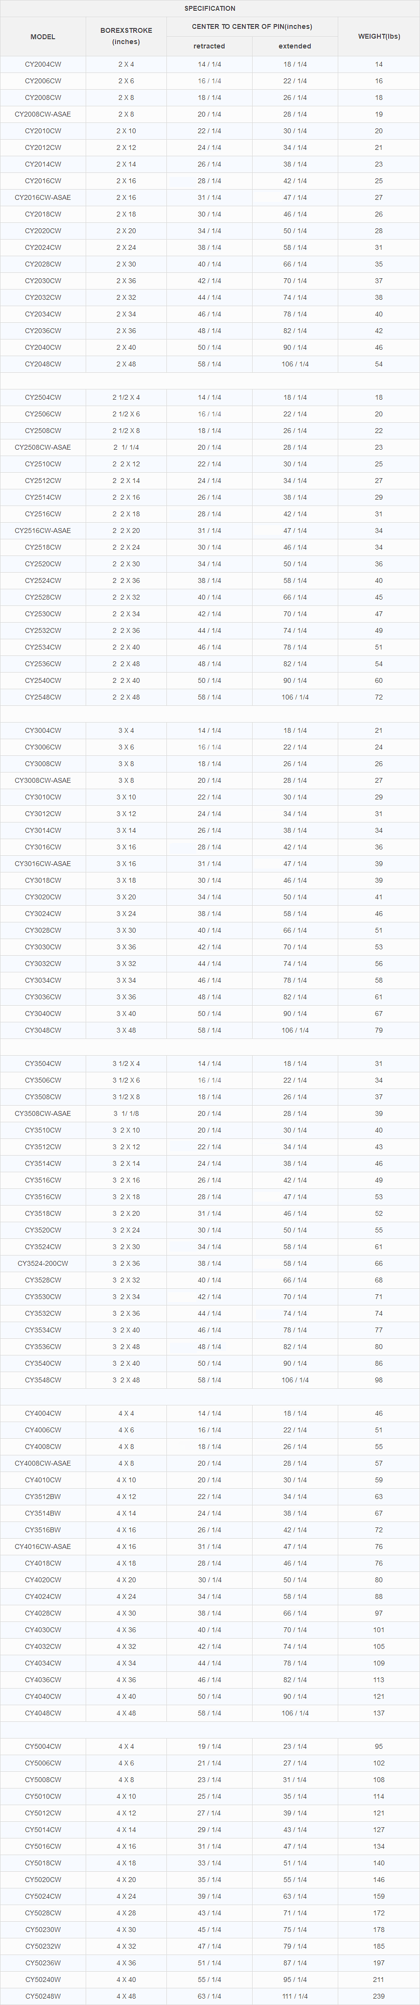This screenshot has width=420, height=2005.
Task: Click the CY4008CW-ASAE model name
Action: (43, 1463)
